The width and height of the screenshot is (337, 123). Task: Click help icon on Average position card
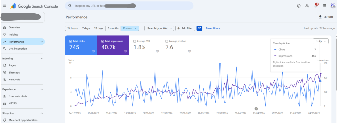tap(189, 51)
